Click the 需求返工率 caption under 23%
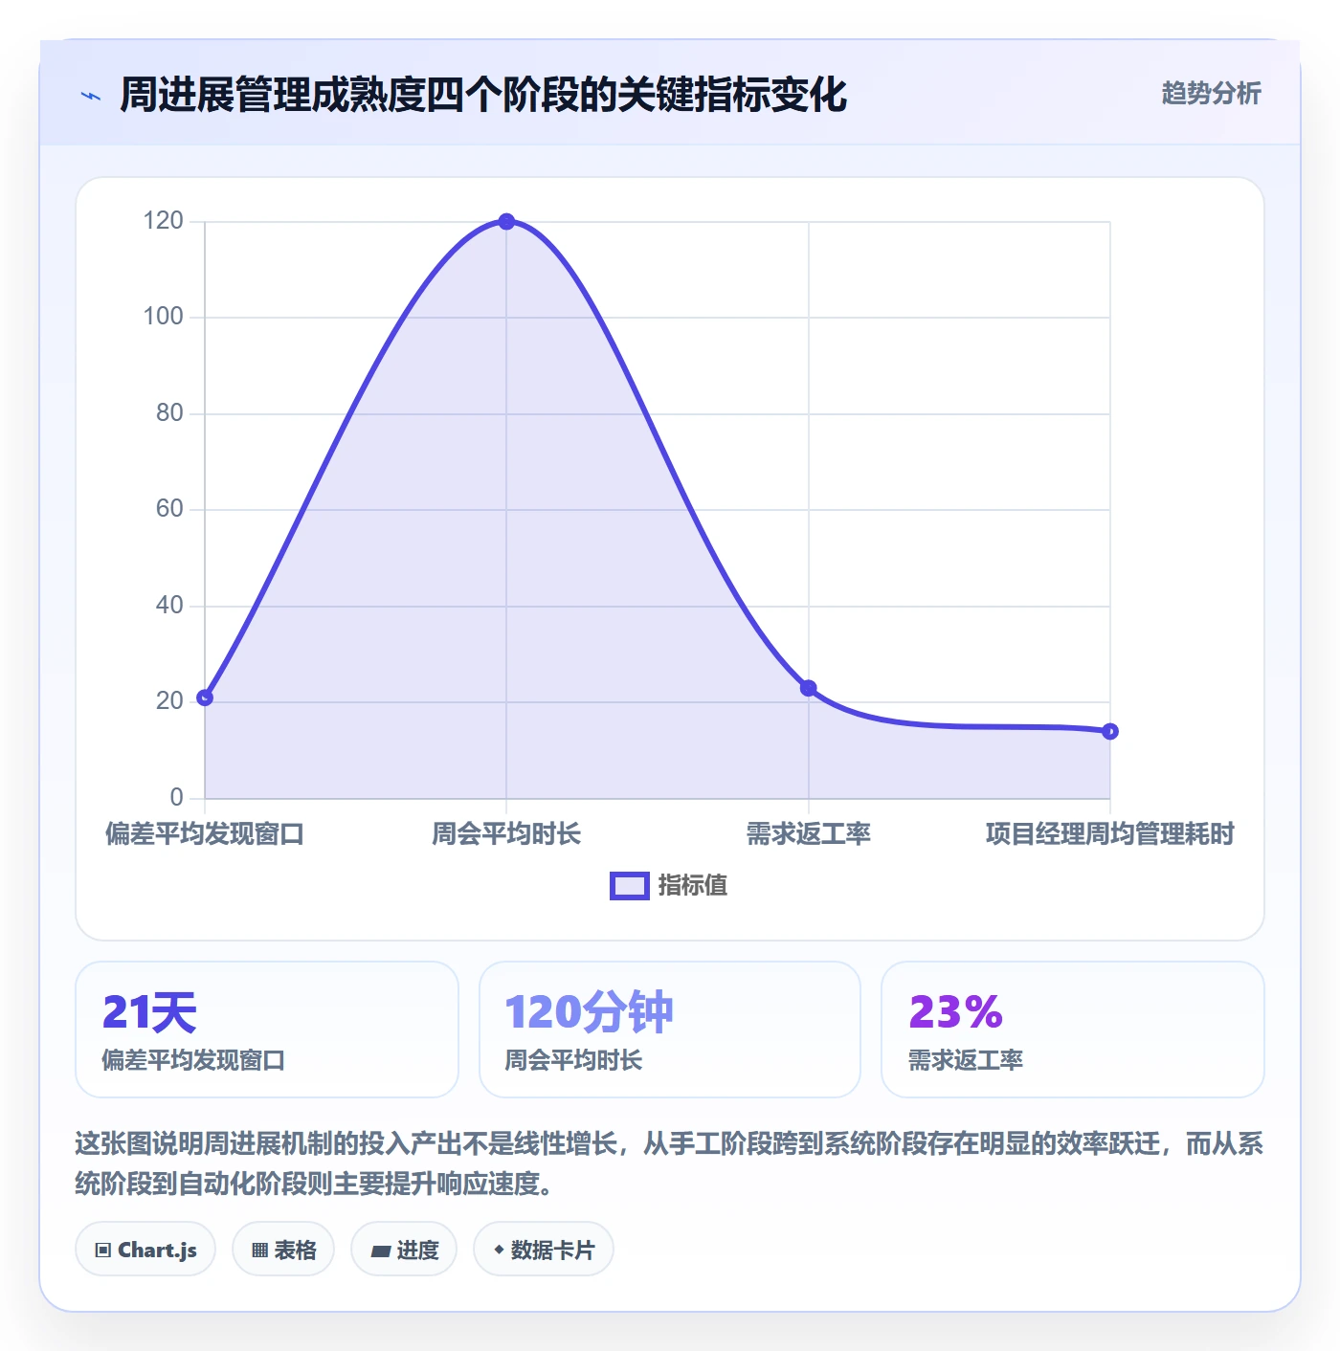The height and width of the screenshot is (1351, 1340). point(966,1060)
